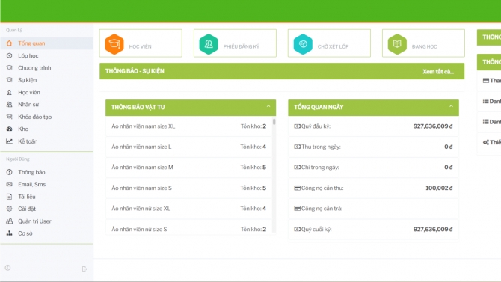Click the Công nợ cần trả card icon
Screen dimensions: 501x282
297,209
